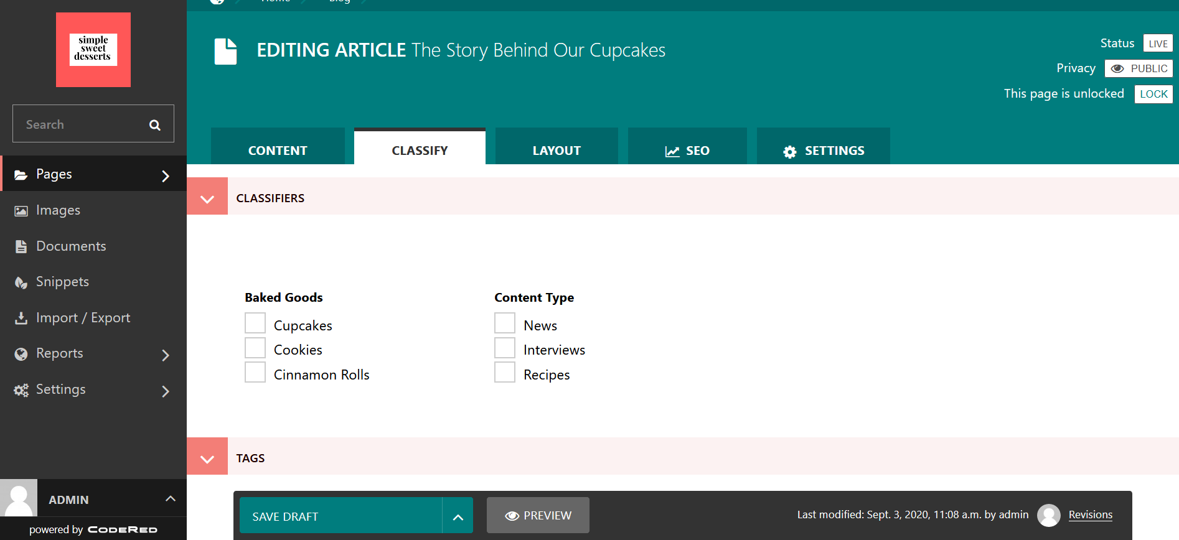Check the Cupcakes classifier checkbox
This screenshot has width=1179, height=540.
click(x=255, y=324)
